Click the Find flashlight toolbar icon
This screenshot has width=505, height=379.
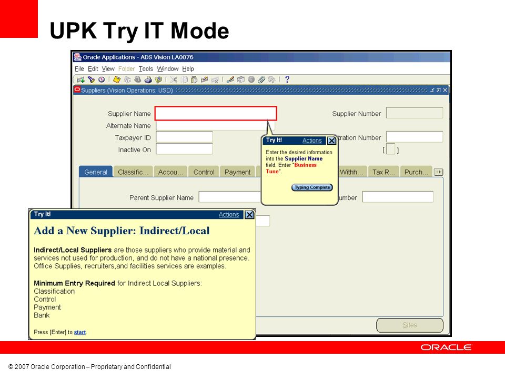pos(91,79)
